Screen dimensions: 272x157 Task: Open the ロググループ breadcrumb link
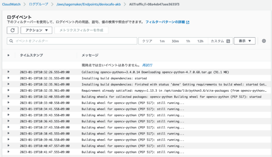point(39,4)
